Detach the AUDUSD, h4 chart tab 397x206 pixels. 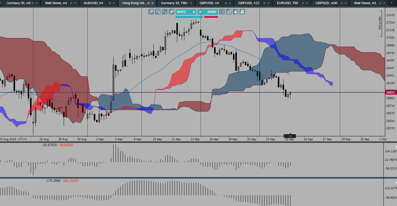pos(110,3)
